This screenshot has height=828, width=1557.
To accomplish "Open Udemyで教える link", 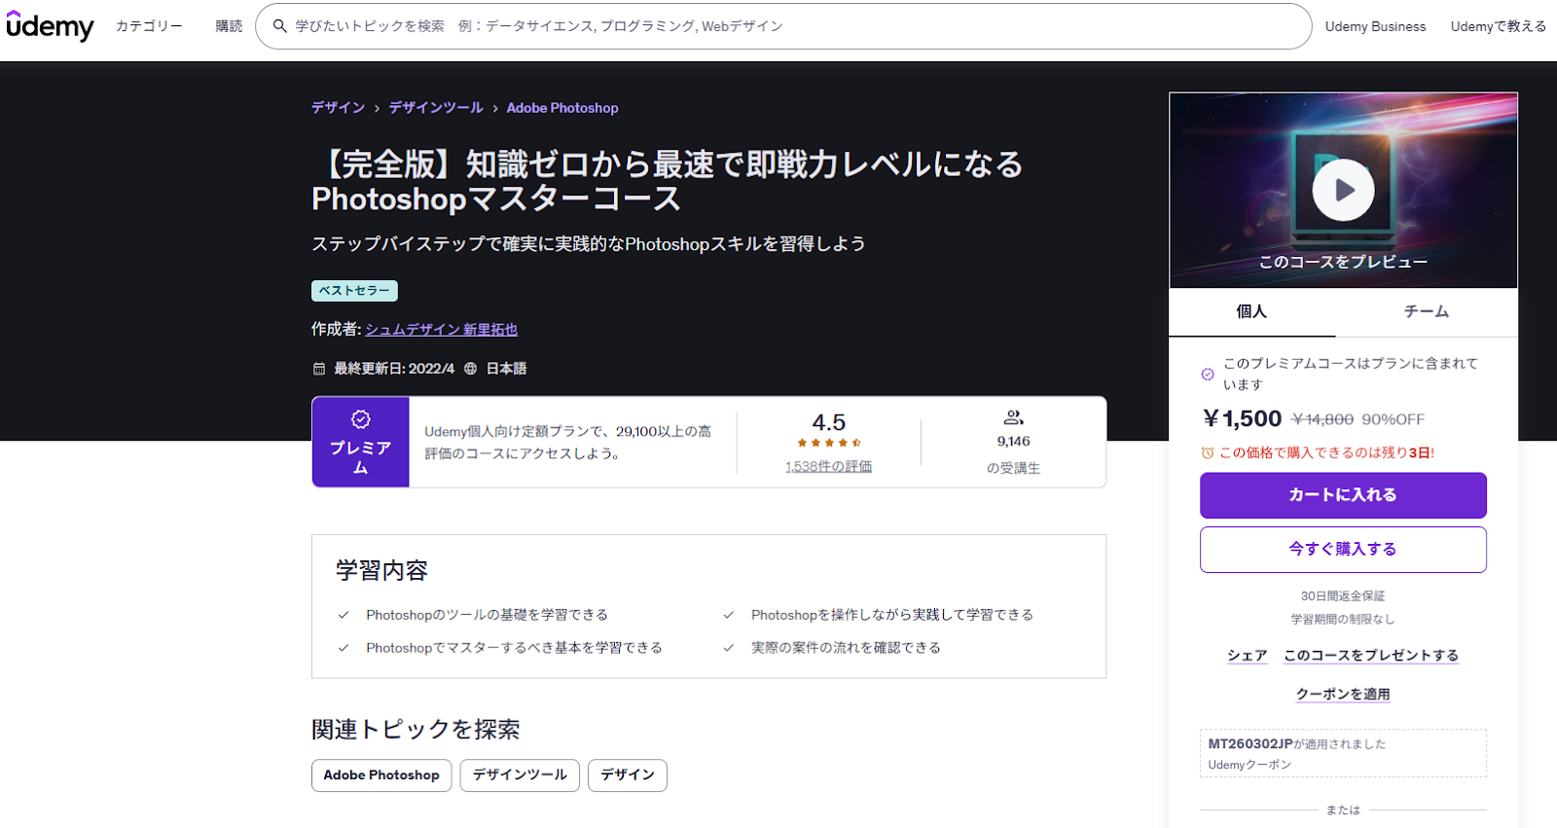I will click(1499, 26).
